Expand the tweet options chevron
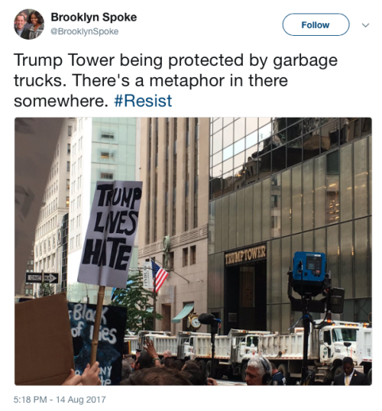Image resolution: width=382 pixels, height=411 pixels. coord(365,25)
